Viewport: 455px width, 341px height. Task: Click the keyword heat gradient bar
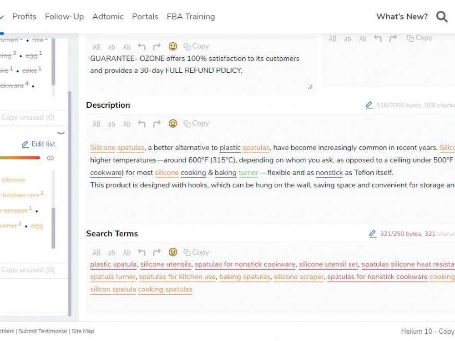tap(20, 158)
